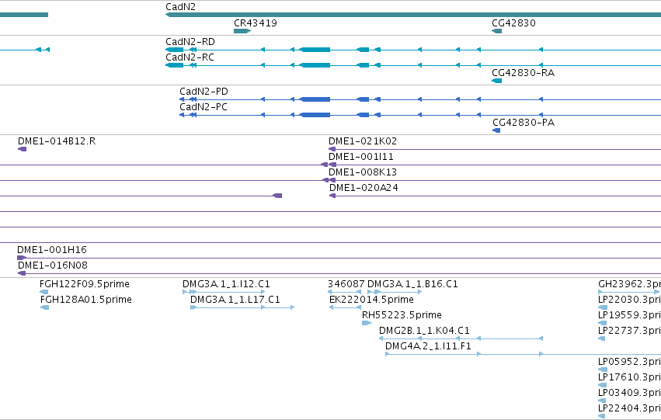Image resolution: width=661 pixels, height=420 pixels.
Task: Click the DMG2B.1_1.K04.C1 label
Action: [424, 331]
